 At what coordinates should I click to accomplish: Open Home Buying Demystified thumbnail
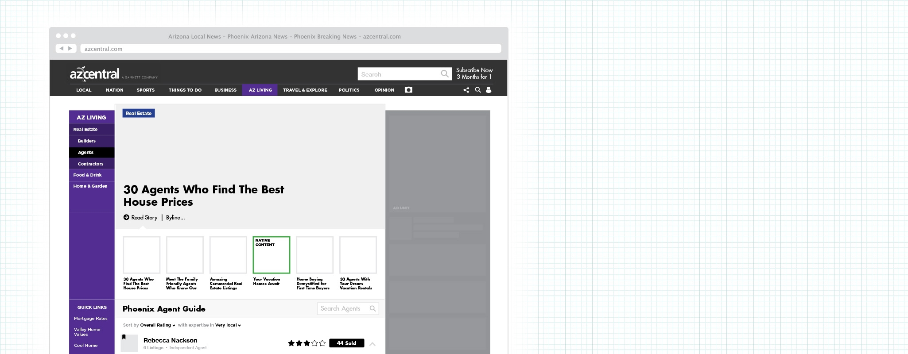[314, 255]
